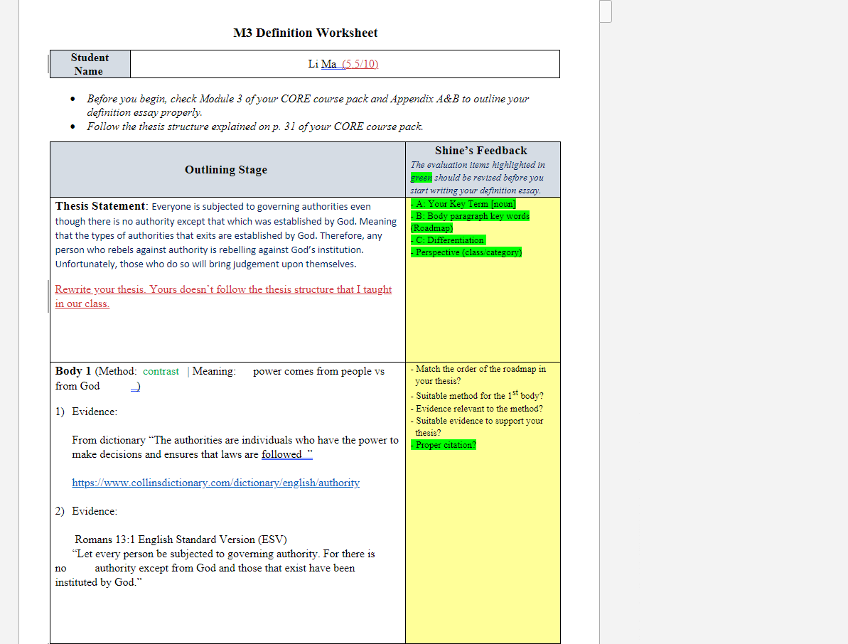Click the 'Shine's Feedback' heading
Screen dimensions: 848x644
pyautogui.click(x=481, y=151)
